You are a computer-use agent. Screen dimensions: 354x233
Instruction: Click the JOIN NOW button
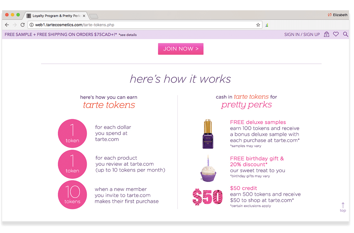pos(181,49)
